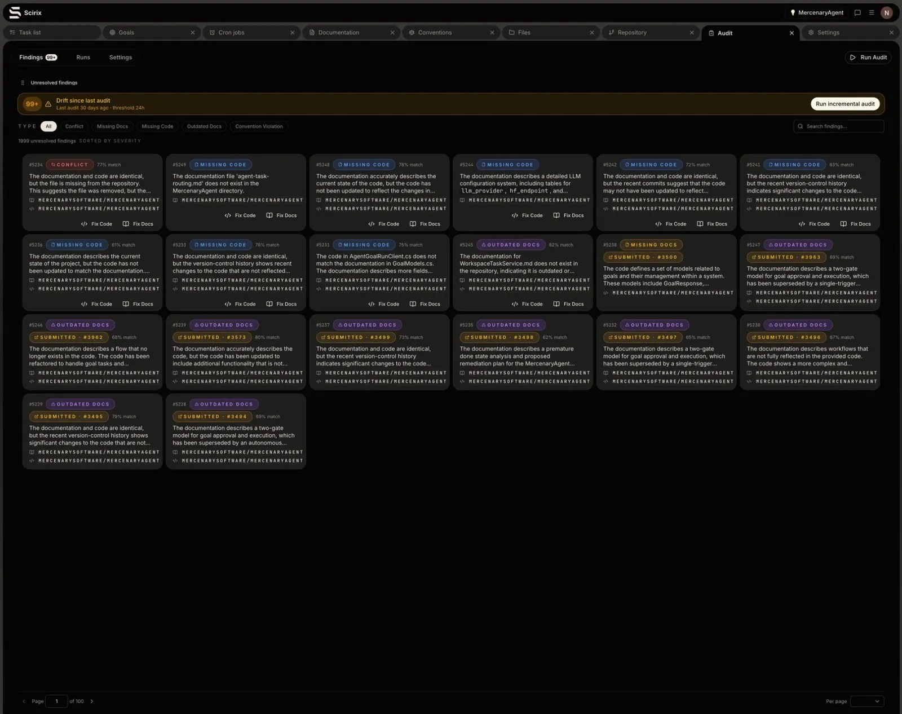Click the search magnifier icon
Image resolution: width=902 pixels, height=714 pixels.
[x=800, y=126]
